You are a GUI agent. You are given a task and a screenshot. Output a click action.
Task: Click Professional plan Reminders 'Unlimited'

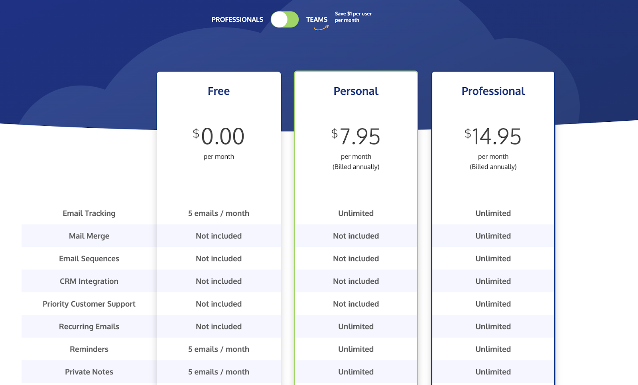493,349
